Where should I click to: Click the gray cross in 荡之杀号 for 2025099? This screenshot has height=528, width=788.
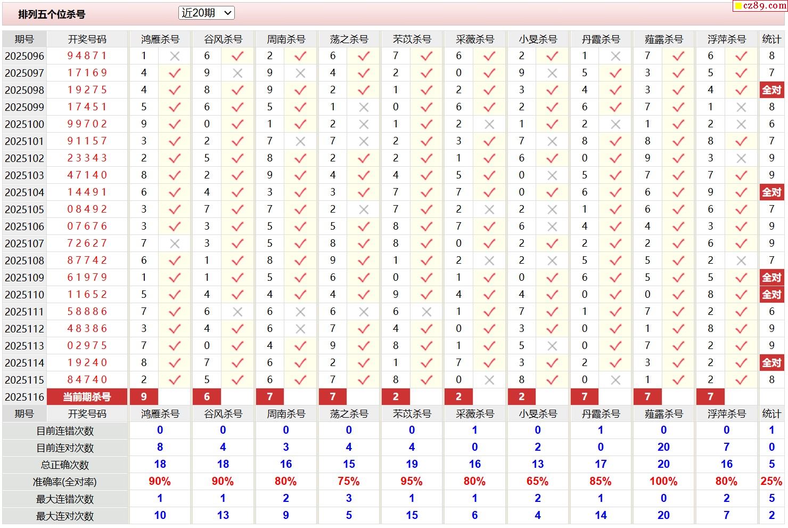coord(364,107)
